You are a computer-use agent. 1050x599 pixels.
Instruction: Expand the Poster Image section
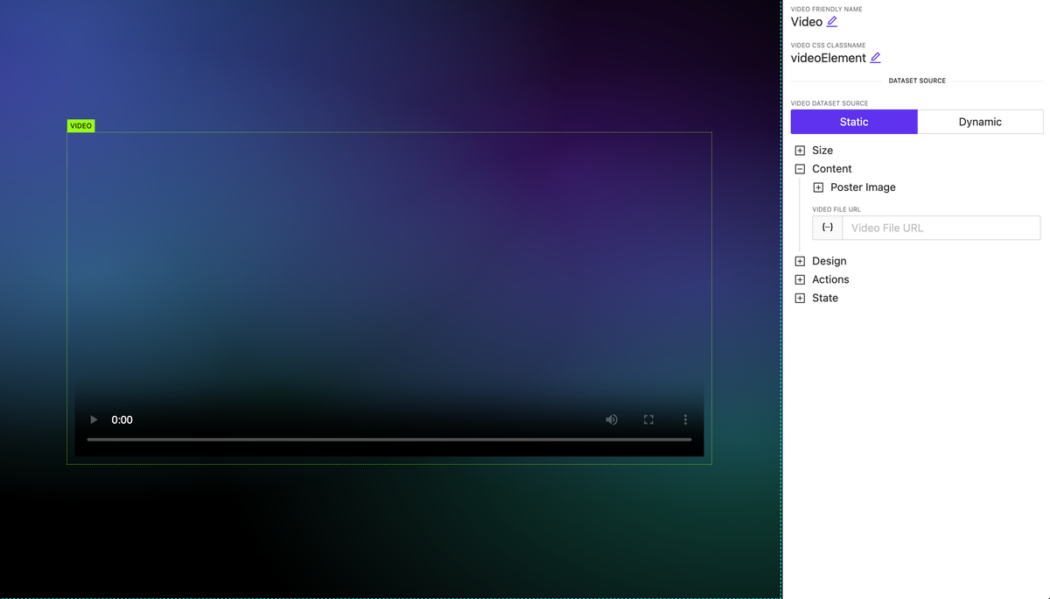818,187
